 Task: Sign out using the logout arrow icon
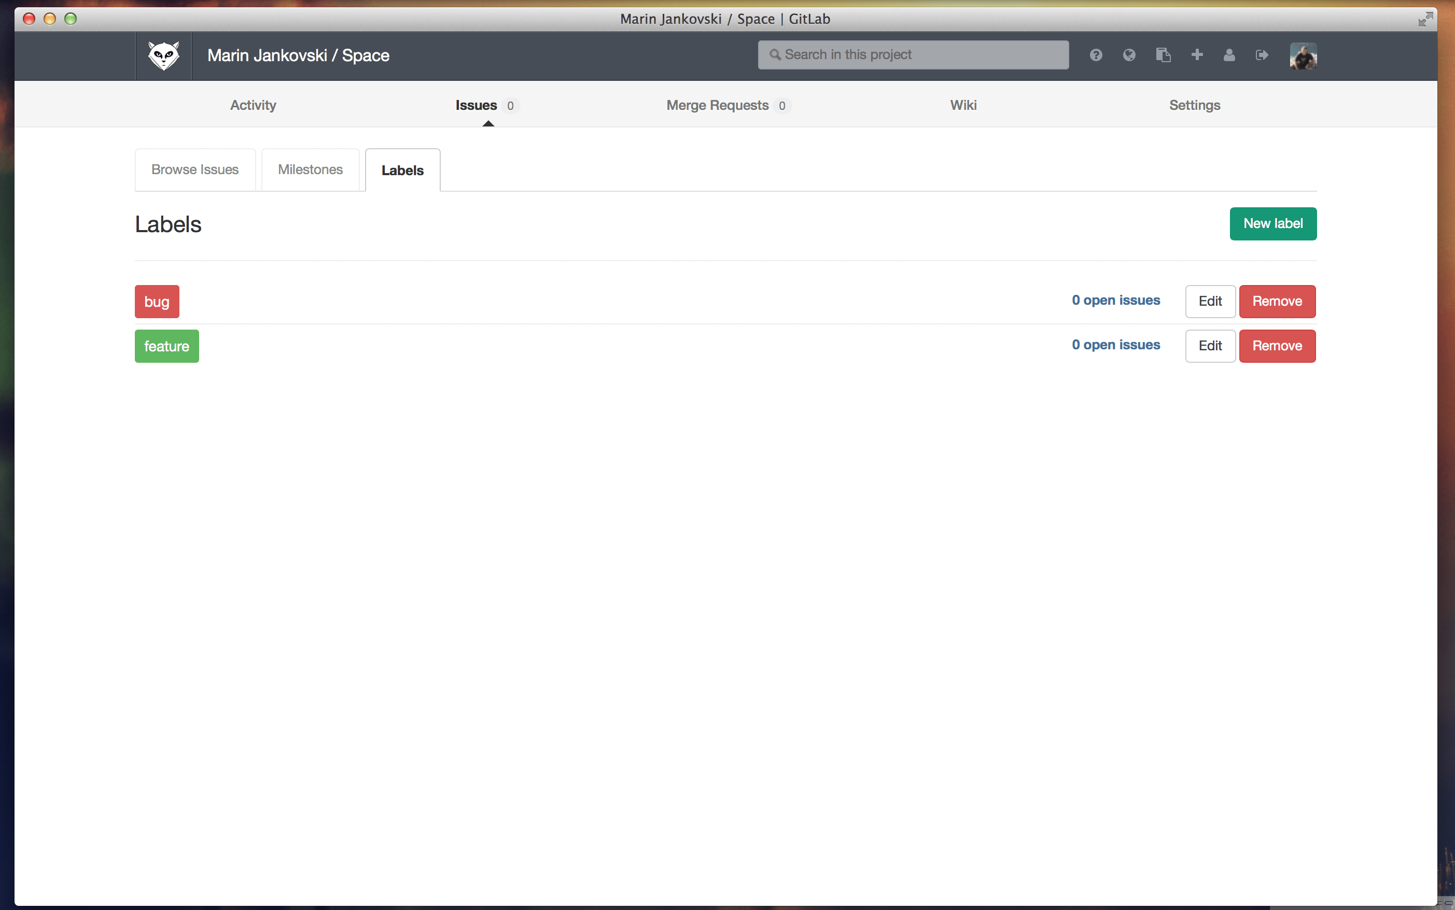pyautogui.click(x=1262, y=55)
